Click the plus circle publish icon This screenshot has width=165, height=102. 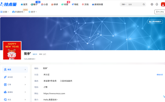[x=152, y=4]
